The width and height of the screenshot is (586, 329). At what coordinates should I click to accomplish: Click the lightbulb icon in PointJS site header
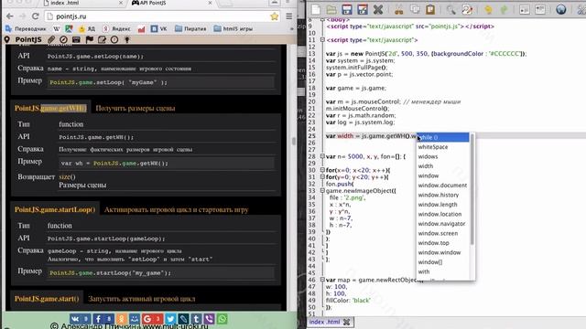[x=127, y=39]
